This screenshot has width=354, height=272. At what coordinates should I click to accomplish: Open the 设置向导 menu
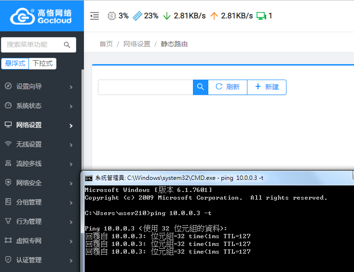coord(40,86)
